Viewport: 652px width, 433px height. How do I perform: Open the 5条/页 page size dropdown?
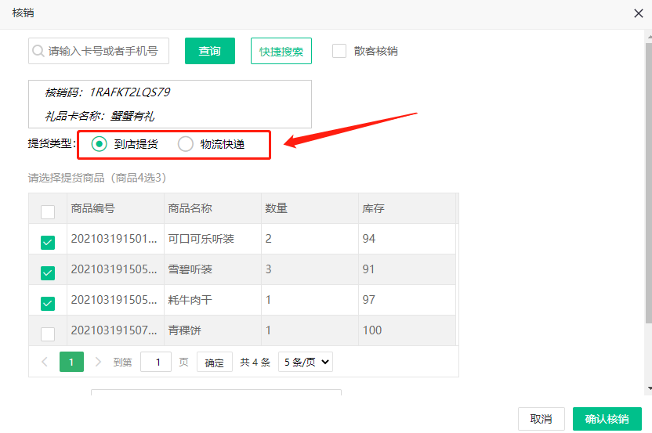306,362
